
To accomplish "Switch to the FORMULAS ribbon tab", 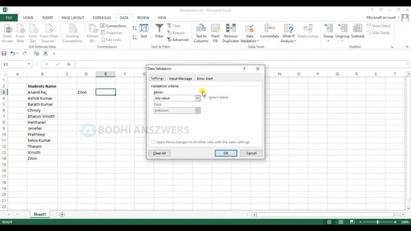I will point(102,17).
